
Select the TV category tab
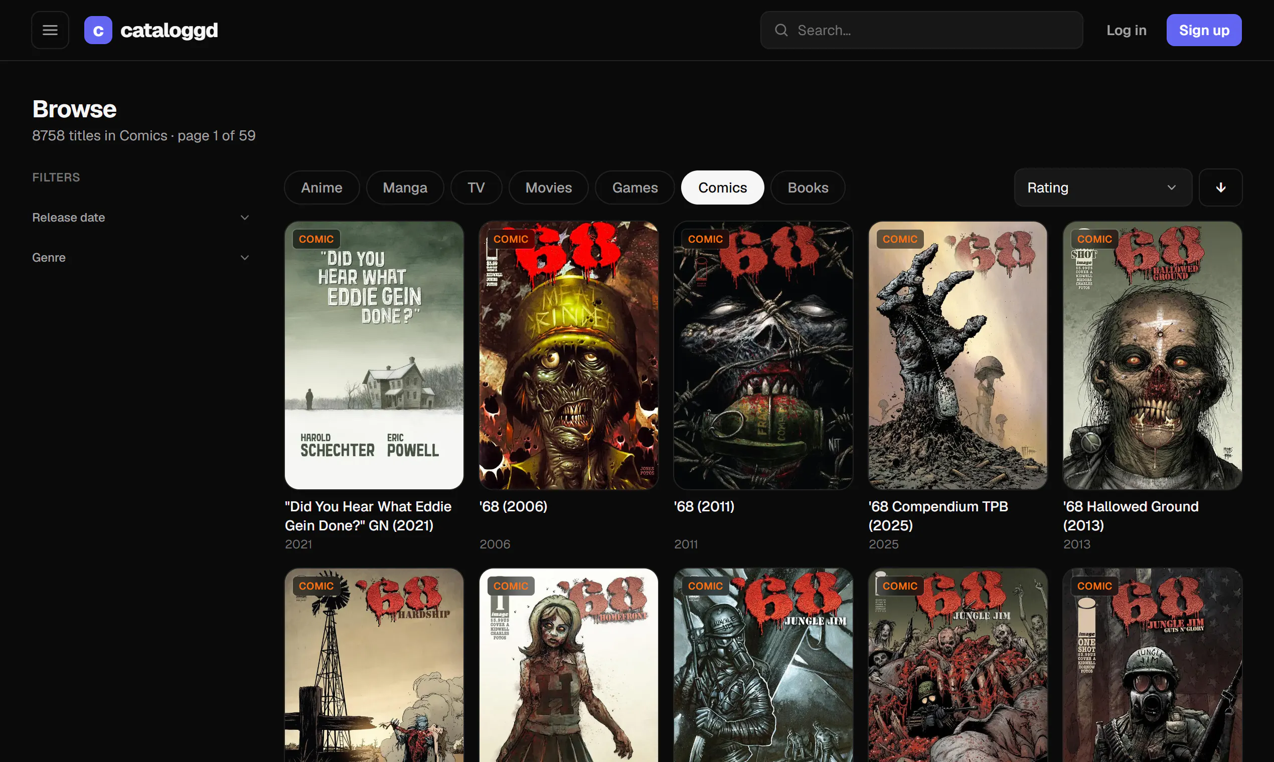[x=476, y=187]
